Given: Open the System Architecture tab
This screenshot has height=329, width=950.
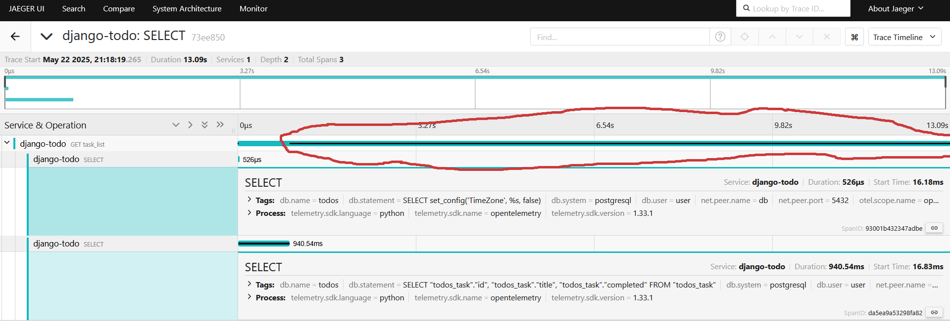Looking at the screenshot, I should point(187,8).
